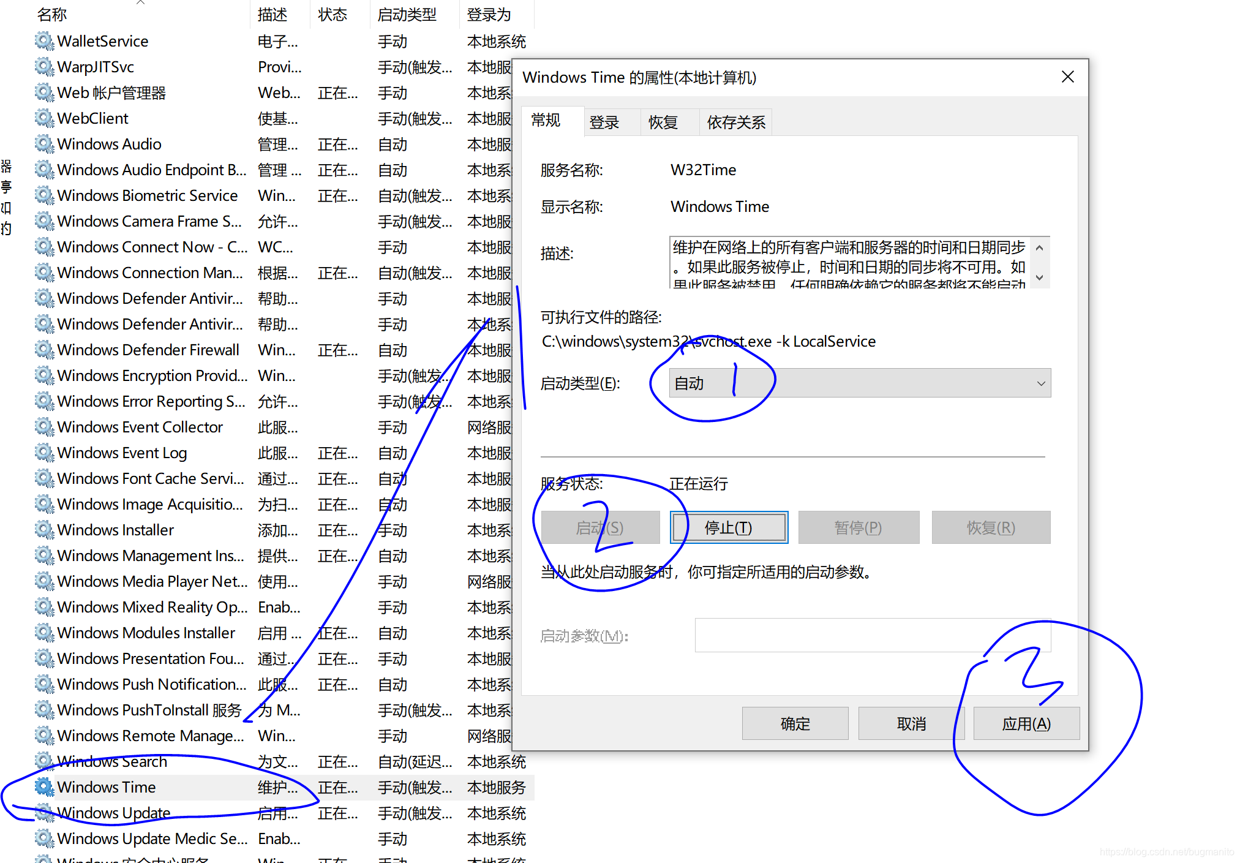Switch to the 恢复 tab
Screen dimensions: 1240x863
pyautogui.click(x=663, y=122)
